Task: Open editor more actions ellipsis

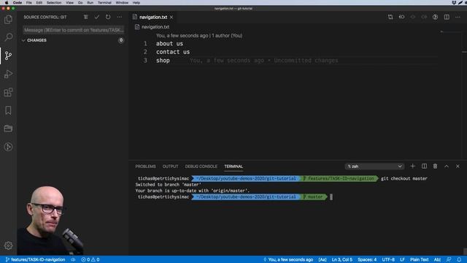Action: coord(458,17)
